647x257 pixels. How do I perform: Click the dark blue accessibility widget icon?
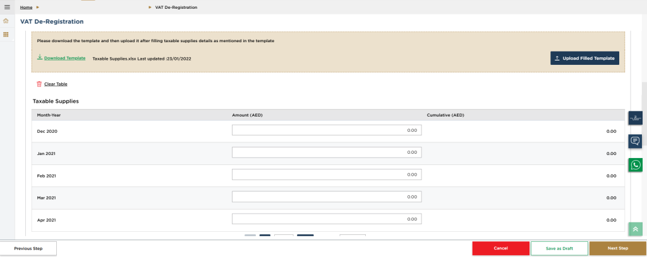coord(635,118)
